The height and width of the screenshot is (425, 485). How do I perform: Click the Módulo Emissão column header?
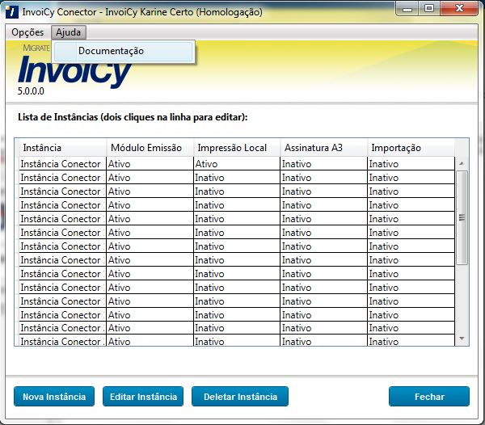point(149,148)
